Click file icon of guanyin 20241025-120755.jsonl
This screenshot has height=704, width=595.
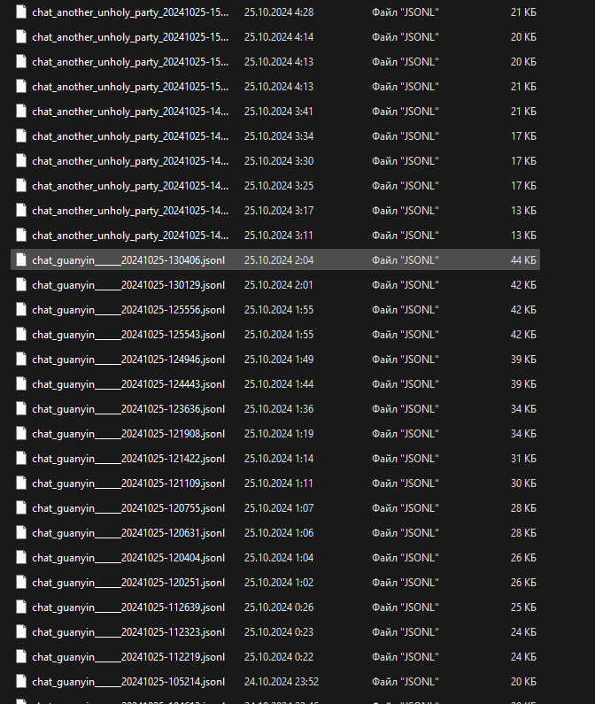pyautogui.click(x=22, y=508)
